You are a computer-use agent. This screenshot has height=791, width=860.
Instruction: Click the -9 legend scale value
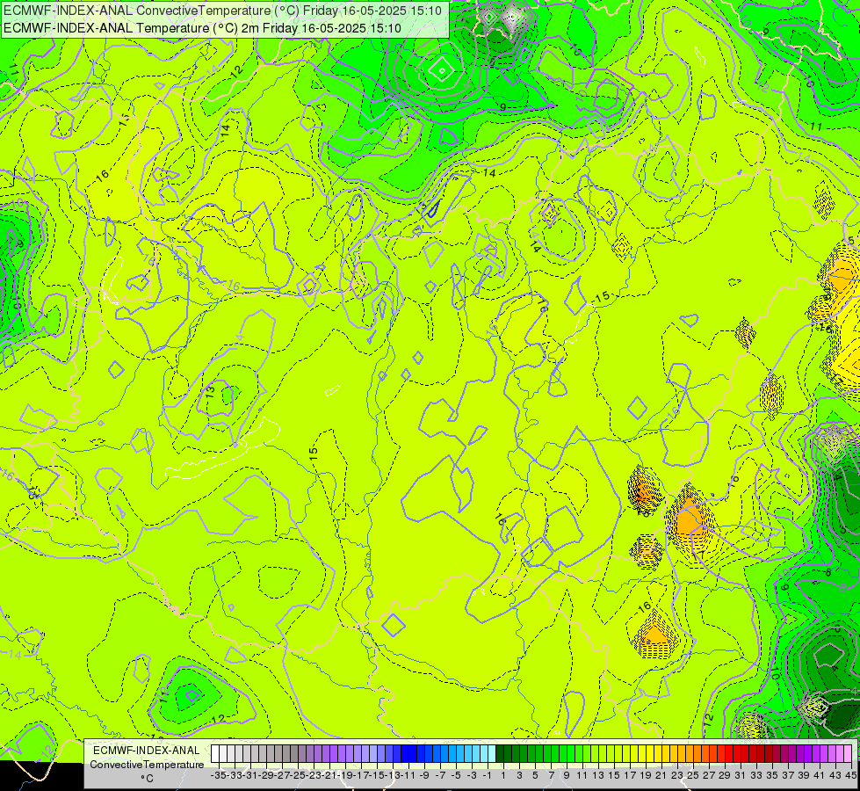[424, 776]
